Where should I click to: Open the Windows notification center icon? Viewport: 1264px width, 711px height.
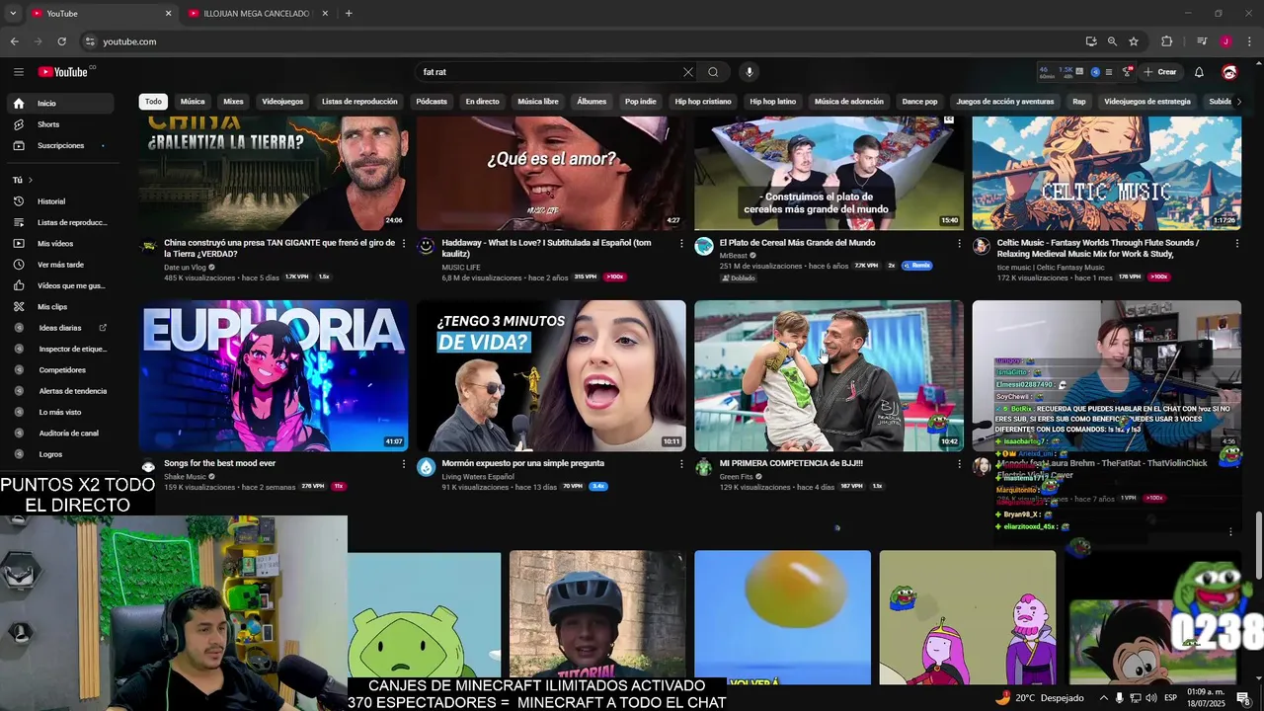1243,698
